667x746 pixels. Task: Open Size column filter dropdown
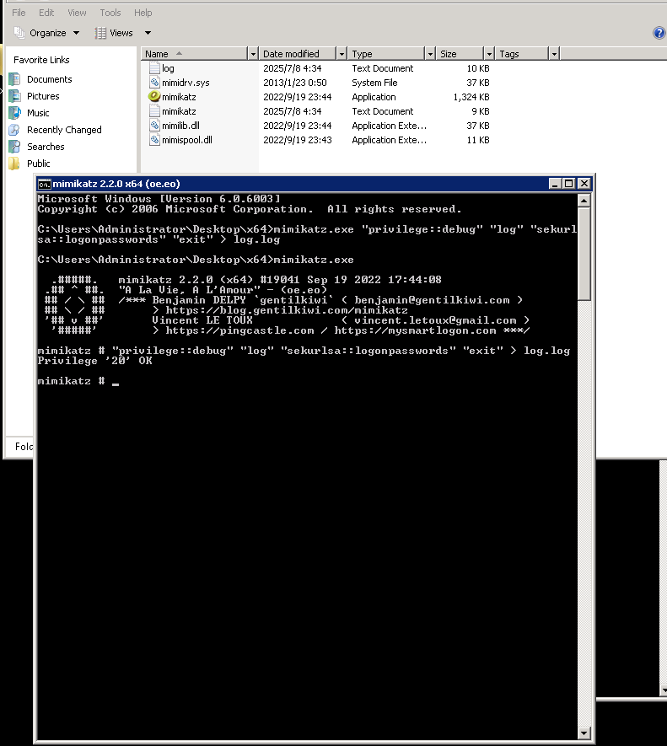[x=489, y=54]
